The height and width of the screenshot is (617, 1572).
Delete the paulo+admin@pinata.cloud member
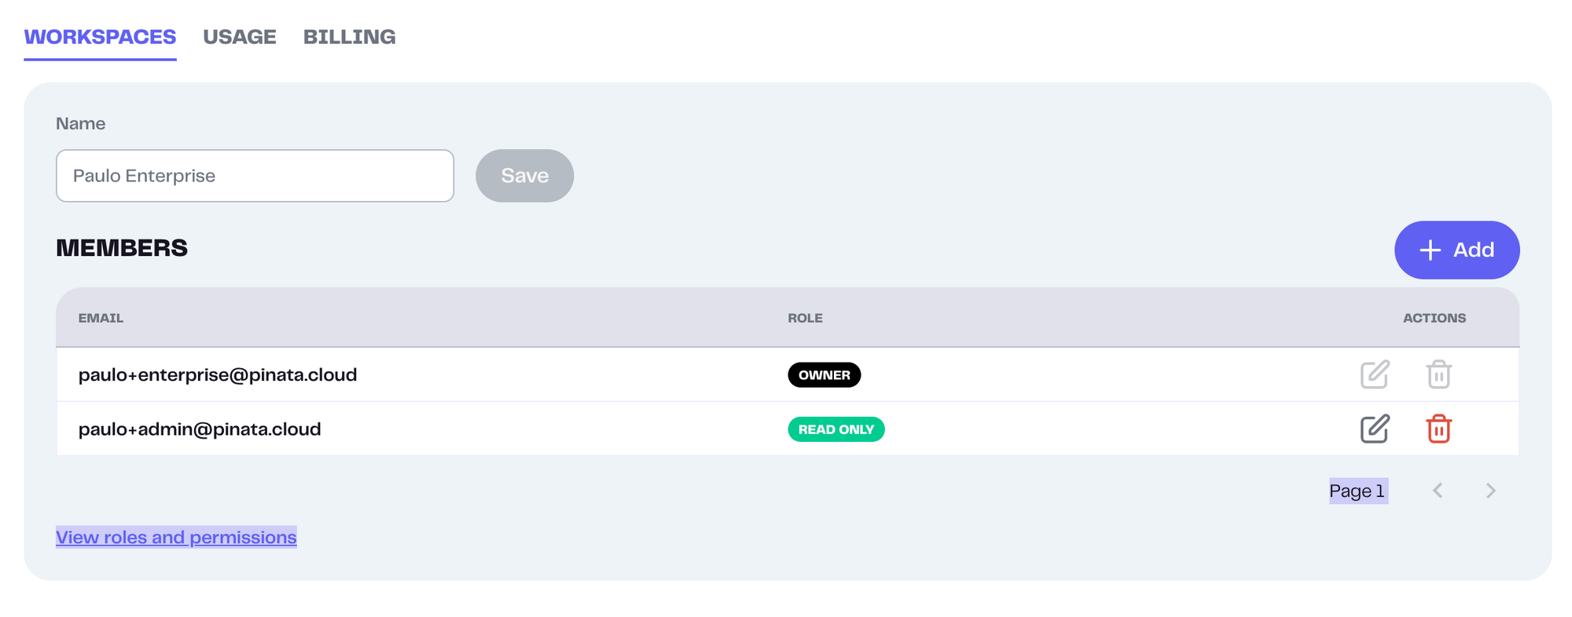tap(1438, 429)
